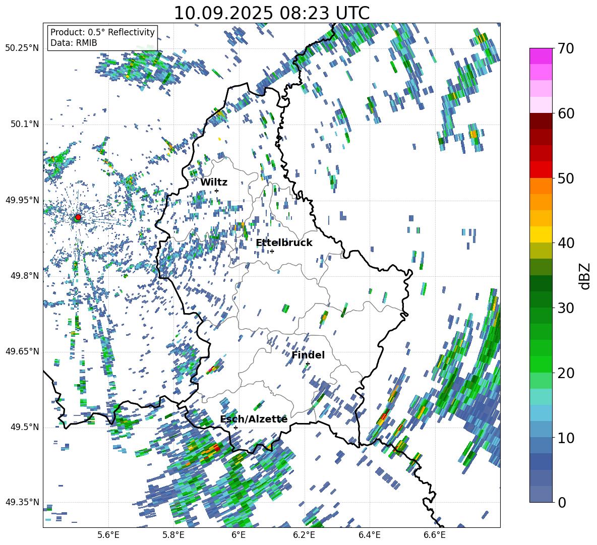Click the Findel station cross marker

coord(308,364)
